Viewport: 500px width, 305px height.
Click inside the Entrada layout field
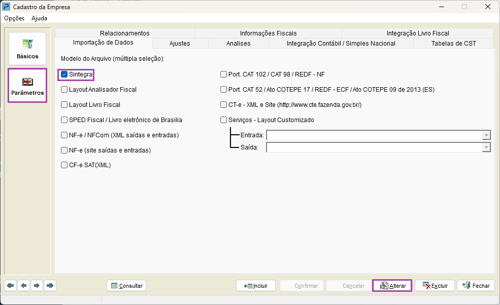(x=374, y=135)
